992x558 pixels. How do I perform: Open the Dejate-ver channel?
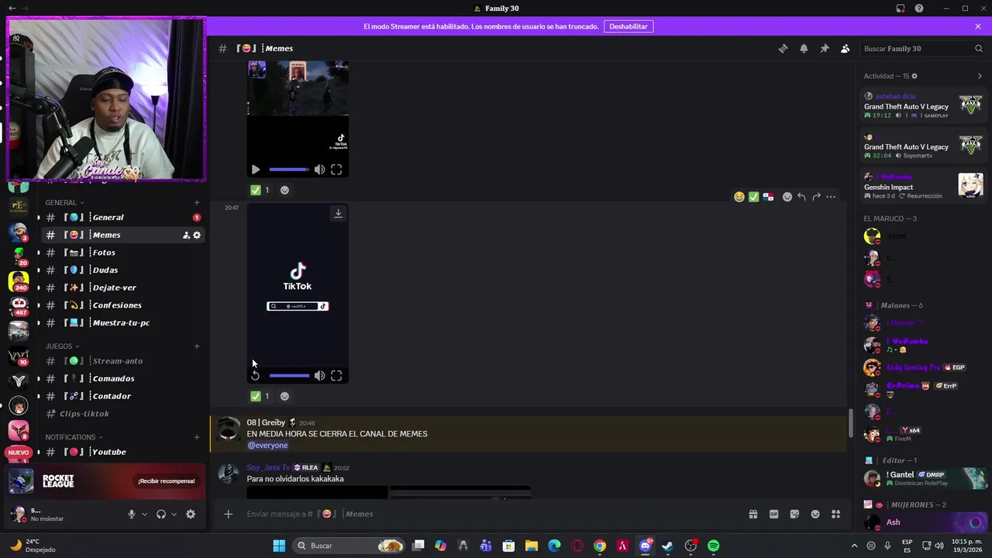tap(123, 288)
